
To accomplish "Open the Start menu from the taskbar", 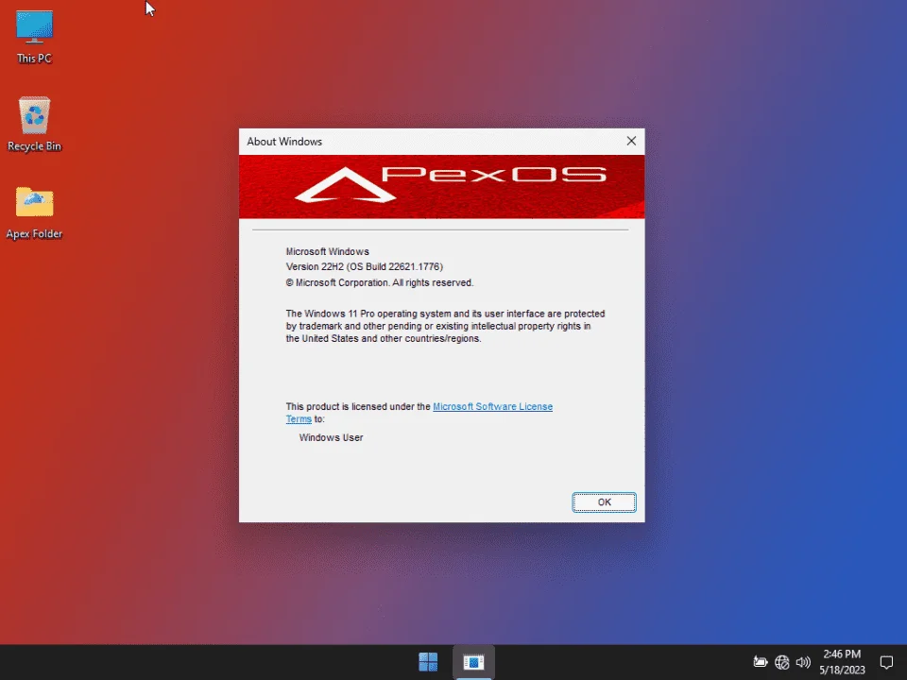I will click(428, 662).
